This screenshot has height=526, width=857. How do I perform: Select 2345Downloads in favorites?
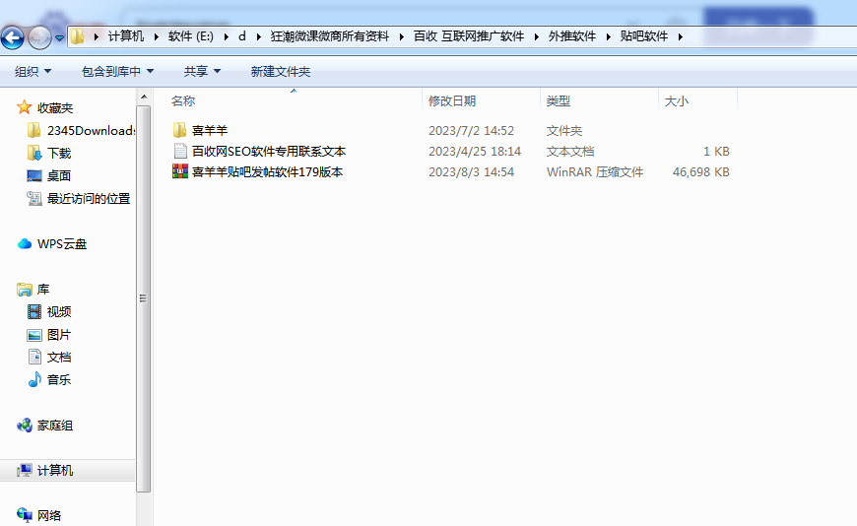(91, 131)
